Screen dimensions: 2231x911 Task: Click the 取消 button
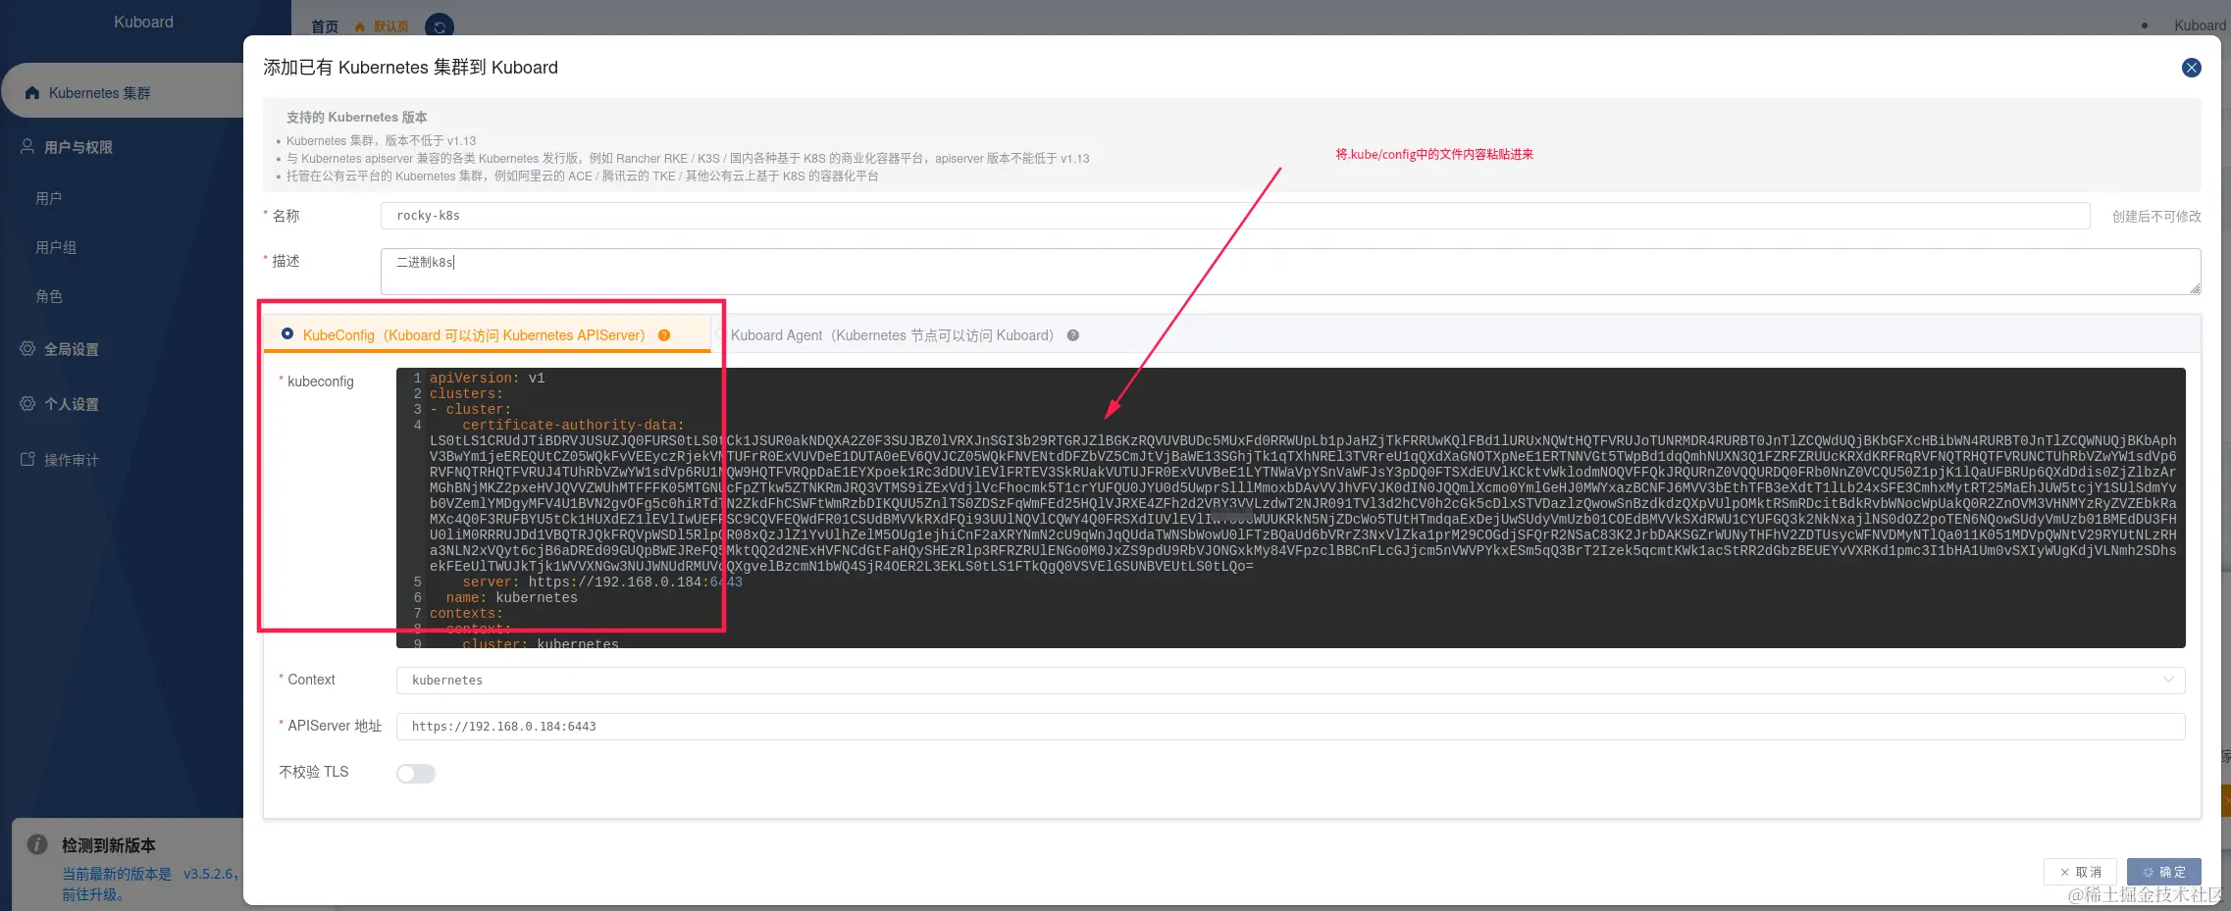tap(2081, 872)
